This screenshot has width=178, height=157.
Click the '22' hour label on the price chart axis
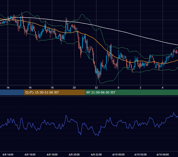(x=96, y=88)
